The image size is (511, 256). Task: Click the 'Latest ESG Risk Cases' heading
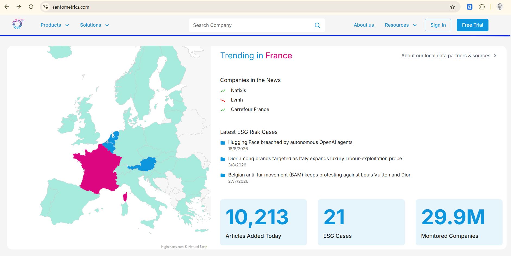click(x=249, y=132)
